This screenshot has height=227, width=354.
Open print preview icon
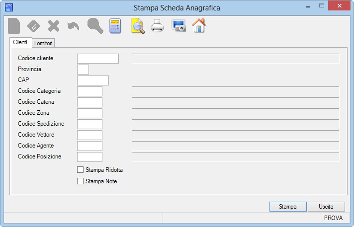pos(138,26)
